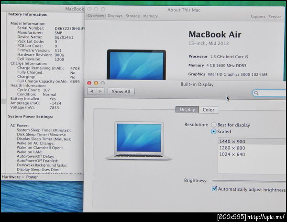The width and height of the screenshot is (287, 222).
Task: Click the System Preferences search field
Action: (x=269, y=93)
